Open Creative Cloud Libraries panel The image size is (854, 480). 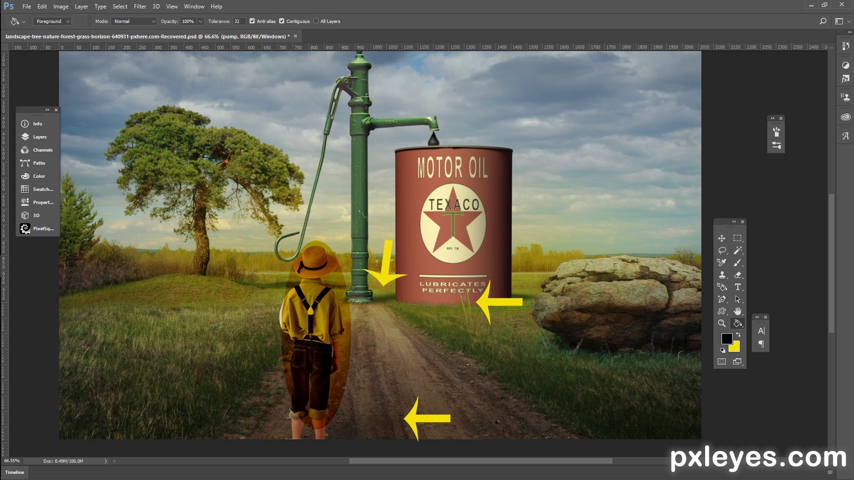pos(846,117)
